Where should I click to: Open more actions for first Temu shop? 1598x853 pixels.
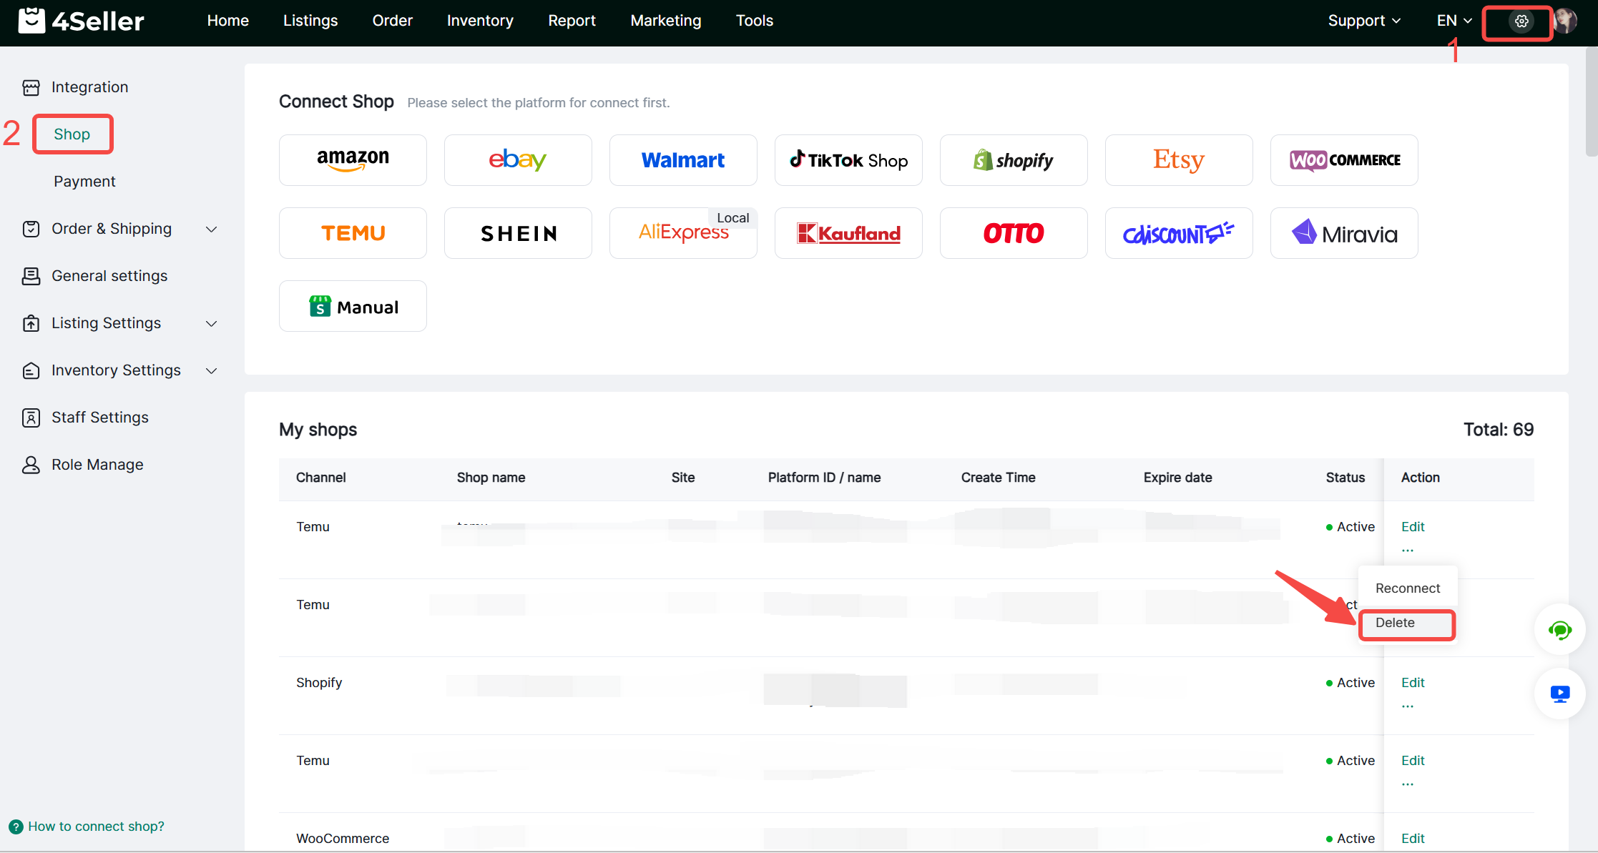pyautogui.click(x=1407, y=550)
